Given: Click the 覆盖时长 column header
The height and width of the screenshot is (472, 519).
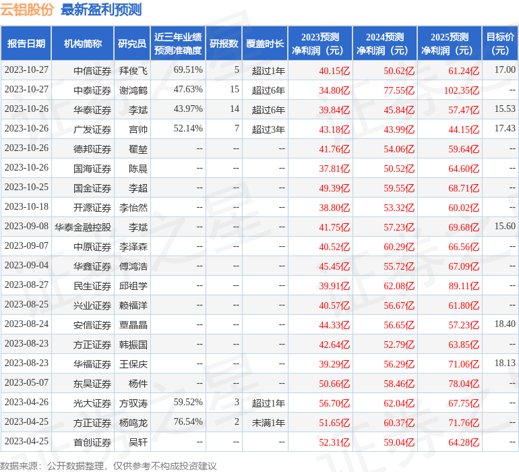Looking at the screenshot, I should pos(265,43).
